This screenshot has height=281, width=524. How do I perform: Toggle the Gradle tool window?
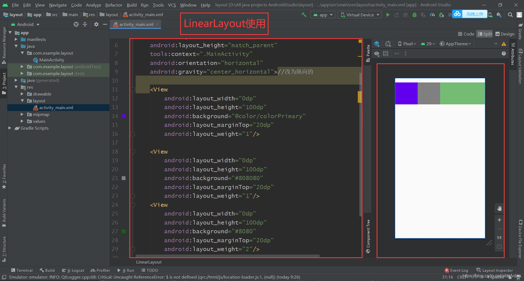(520, 31)
